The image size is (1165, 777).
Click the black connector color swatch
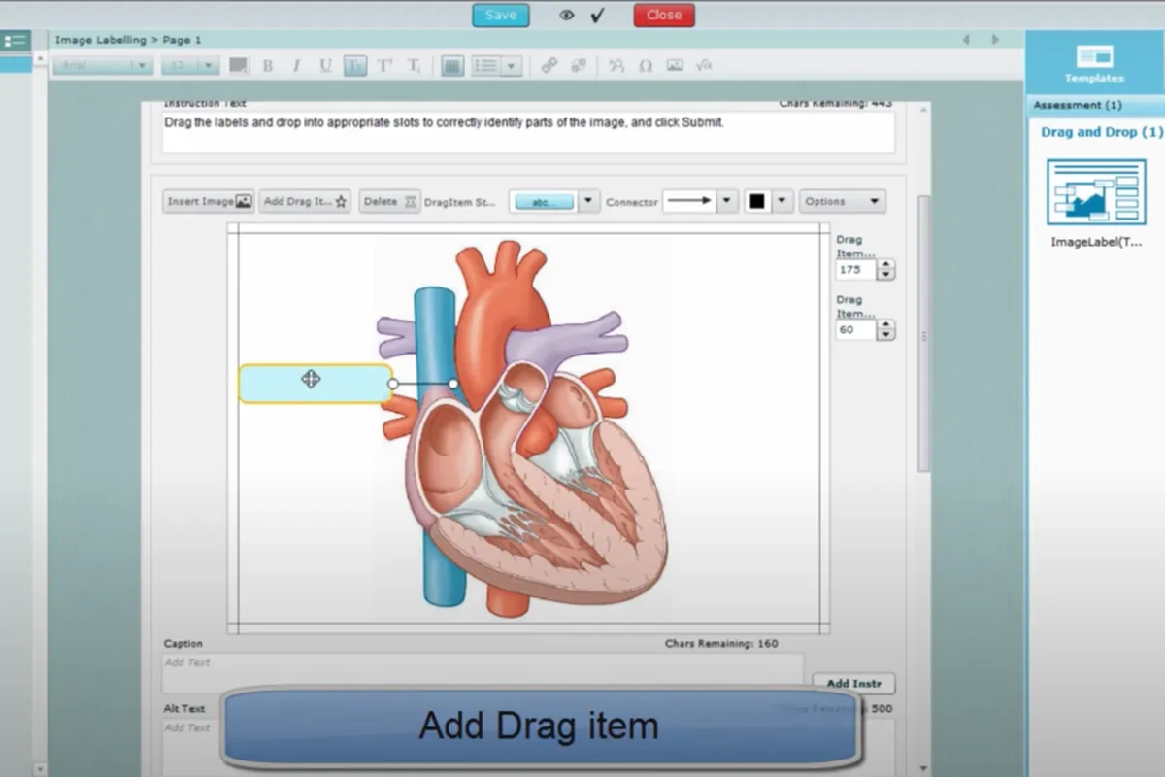(x=757, y=201)
